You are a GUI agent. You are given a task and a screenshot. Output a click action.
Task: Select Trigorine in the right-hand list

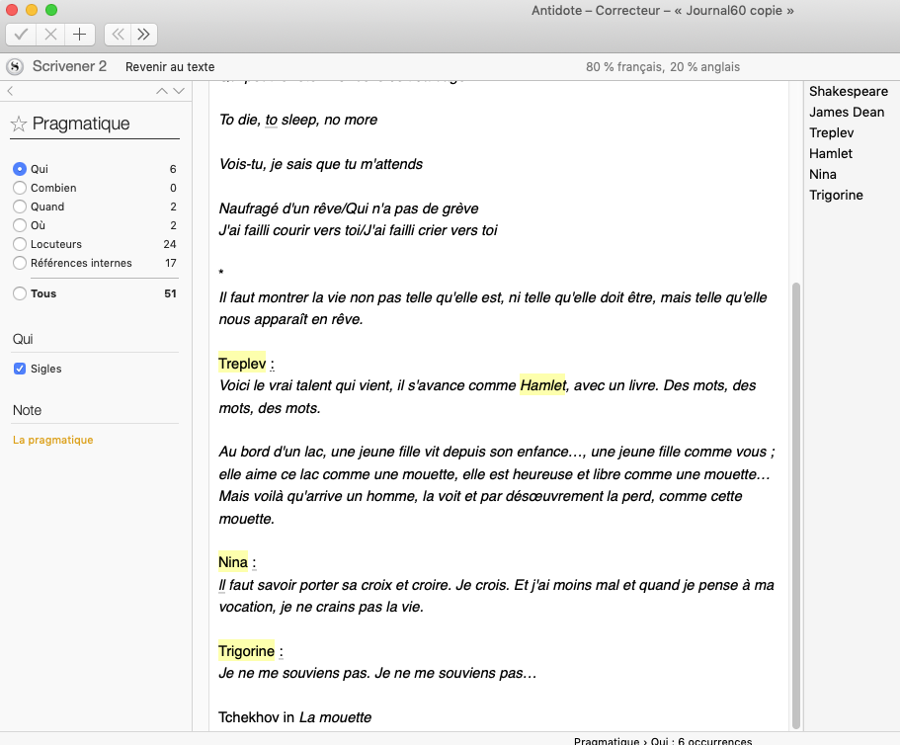(x=836, y=195)
